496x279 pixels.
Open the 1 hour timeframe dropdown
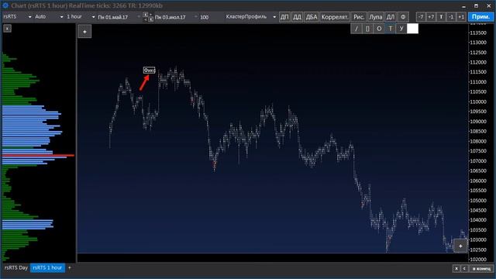tap(81, 17)
